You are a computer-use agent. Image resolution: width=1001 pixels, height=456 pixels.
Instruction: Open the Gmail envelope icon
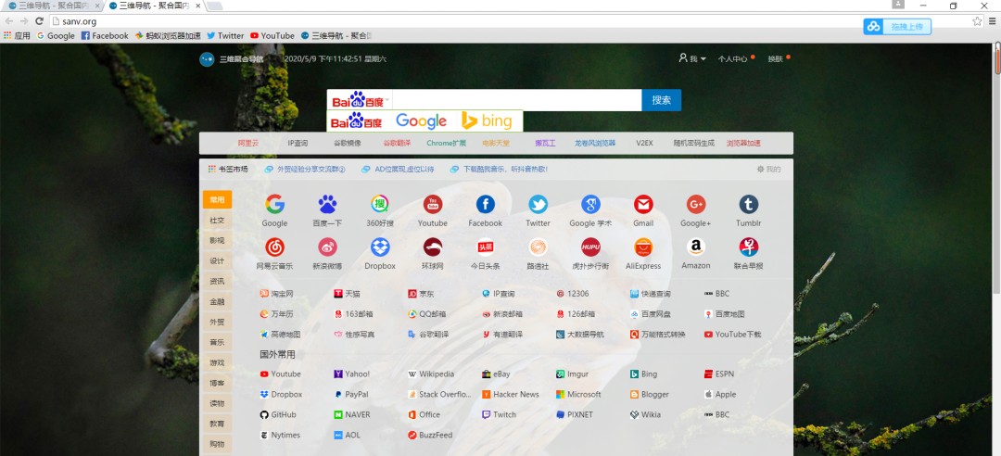pos(643,205)
